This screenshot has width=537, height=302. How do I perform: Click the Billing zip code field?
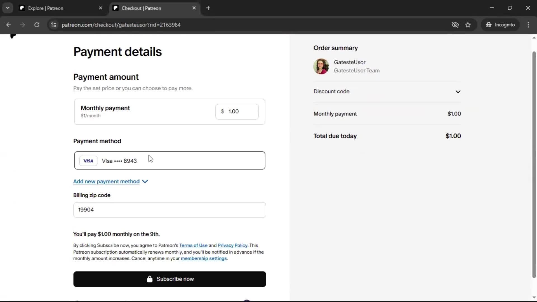(x=169, y=210)
